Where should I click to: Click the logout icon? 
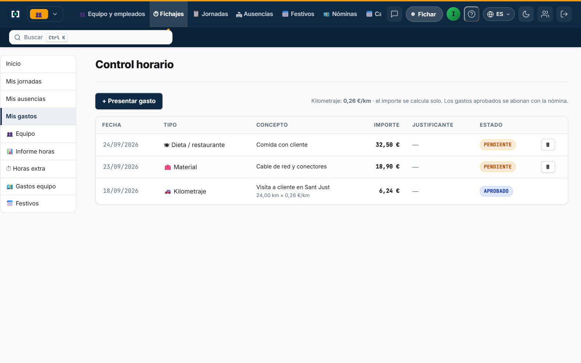pos(564,14)
